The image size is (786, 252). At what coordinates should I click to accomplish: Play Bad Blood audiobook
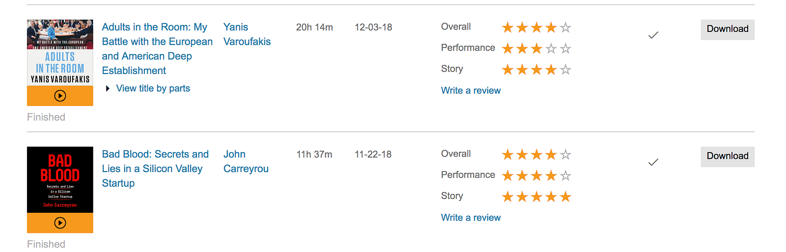tap(60, 223)
